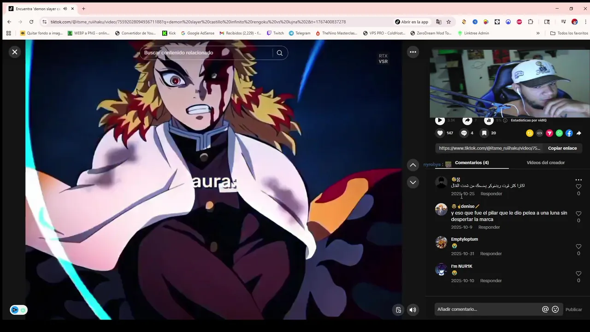Click vidIQ share arrow stats icon

tap(467, 120)
